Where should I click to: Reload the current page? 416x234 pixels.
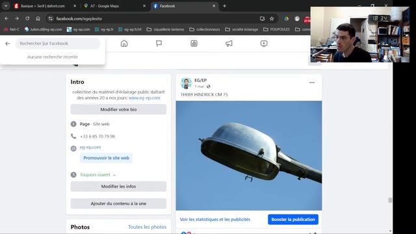coord(27,19)
